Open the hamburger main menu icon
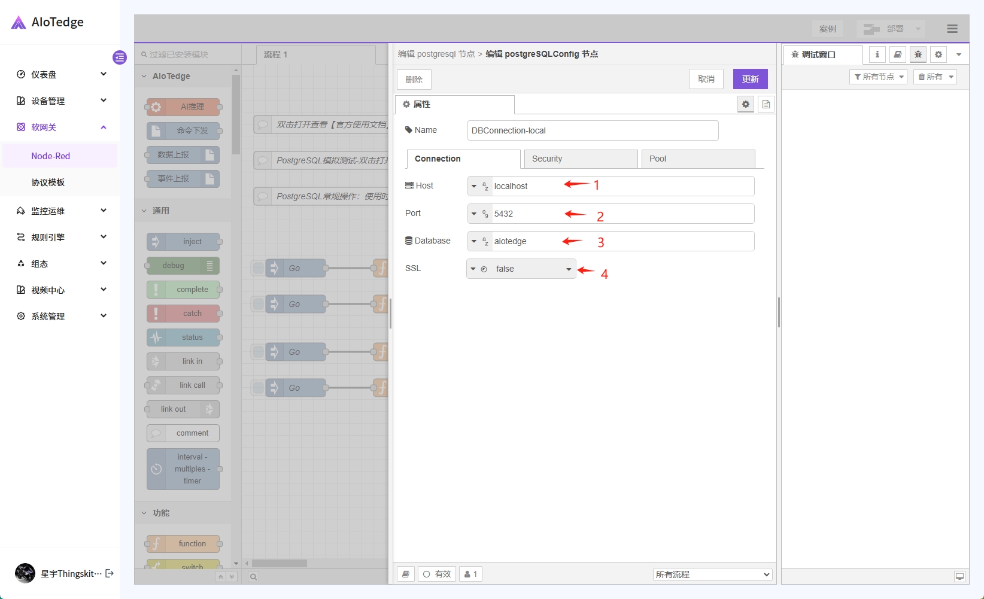Screen dimensions: 984x599 952,29
